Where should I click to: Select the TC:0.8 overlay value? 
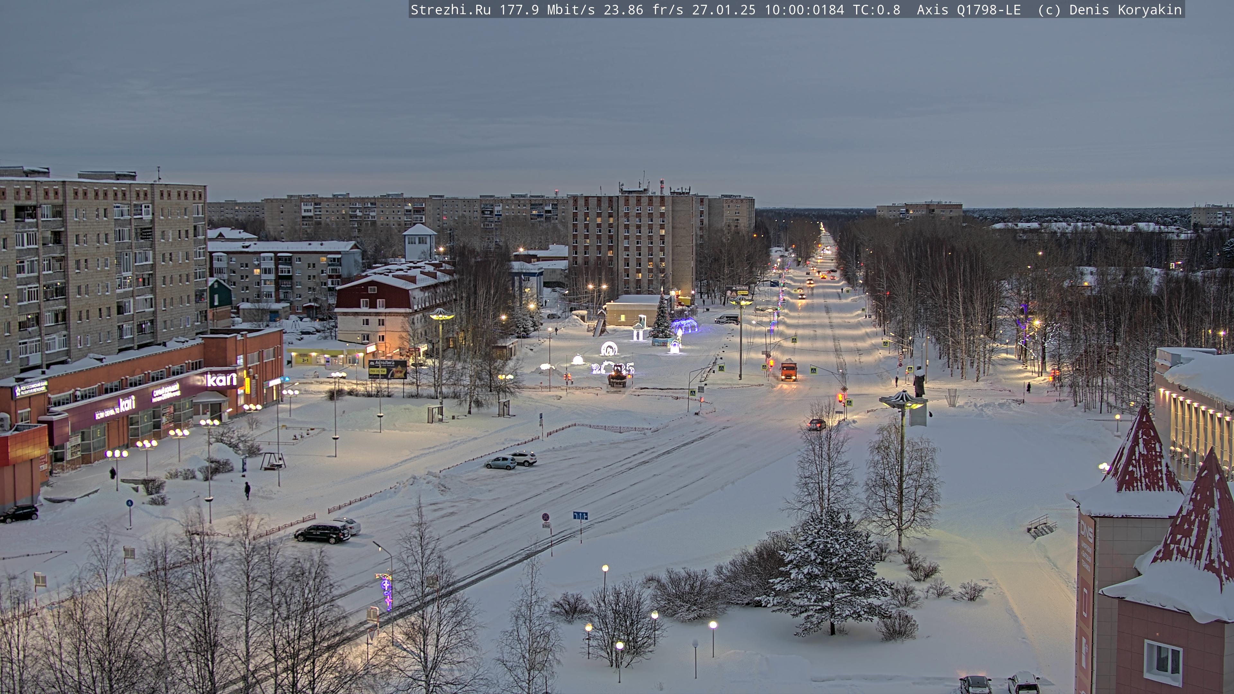coord(877,10)
